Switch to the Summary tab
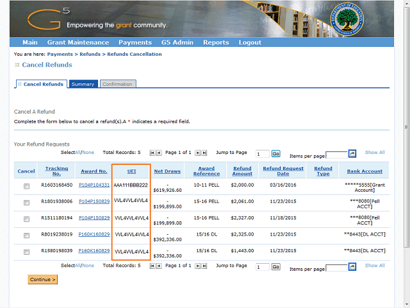 [83, 84]
